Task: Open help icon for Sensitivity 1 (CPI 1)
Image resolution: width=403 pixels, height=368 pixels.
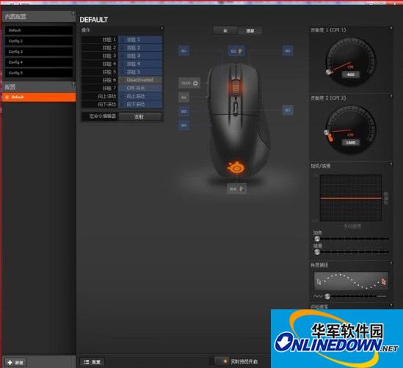Action: point(391,28)
